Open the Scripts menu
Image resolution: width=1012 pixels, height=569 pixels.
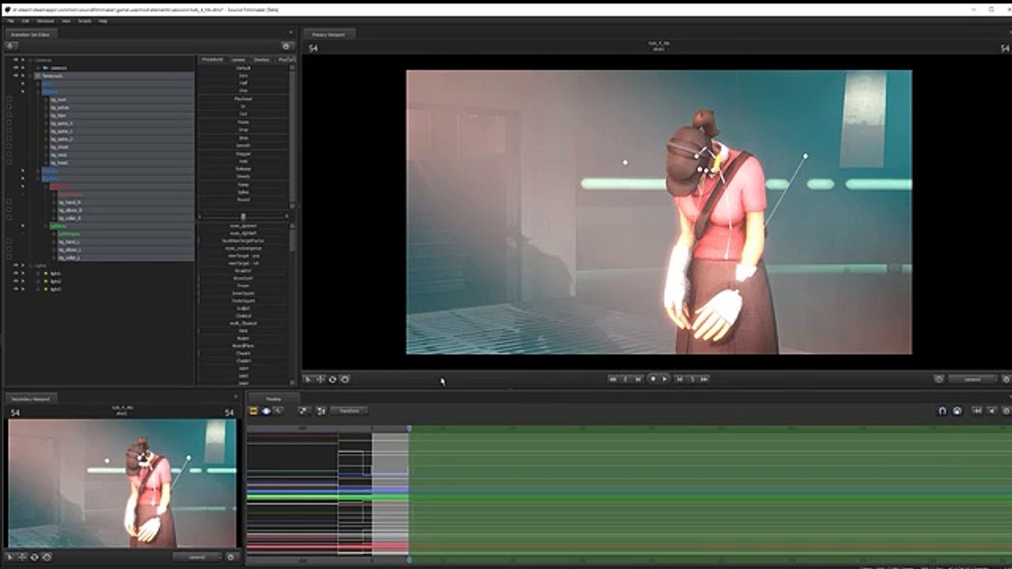(x=84, y=21)
